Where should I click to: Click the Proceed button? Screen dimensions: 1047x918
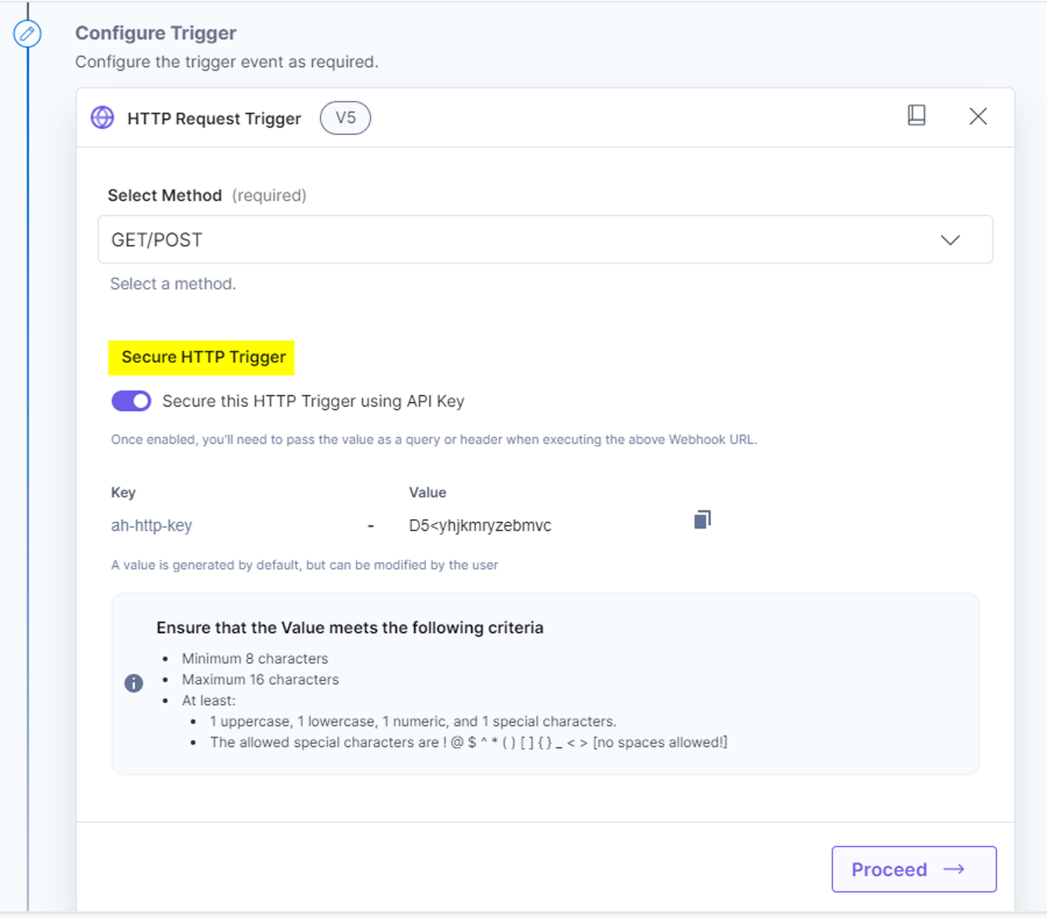[x=914, y=869]
